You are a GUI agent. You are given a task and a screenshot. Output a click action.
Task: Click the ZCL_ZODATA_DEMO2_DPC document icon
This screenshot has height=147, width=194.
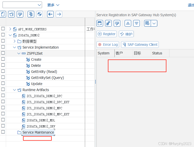click(24, 96)
